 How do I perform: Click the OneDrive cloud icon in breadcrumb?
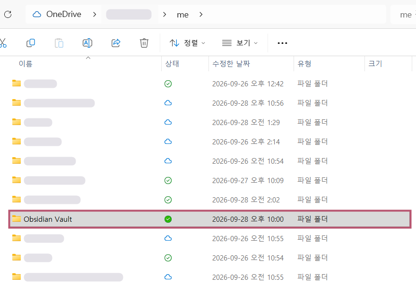pos(37,14)
